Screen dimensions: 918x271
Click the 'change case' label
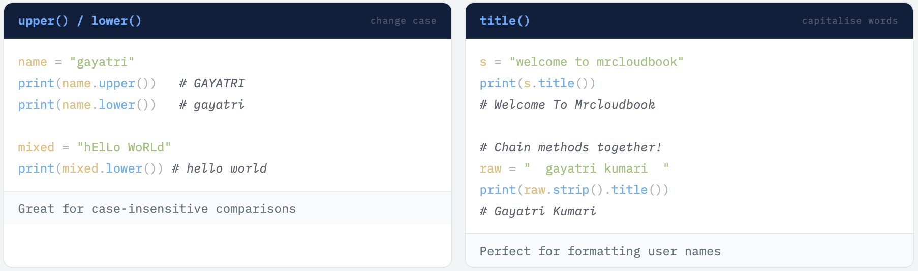pos(403,21)
